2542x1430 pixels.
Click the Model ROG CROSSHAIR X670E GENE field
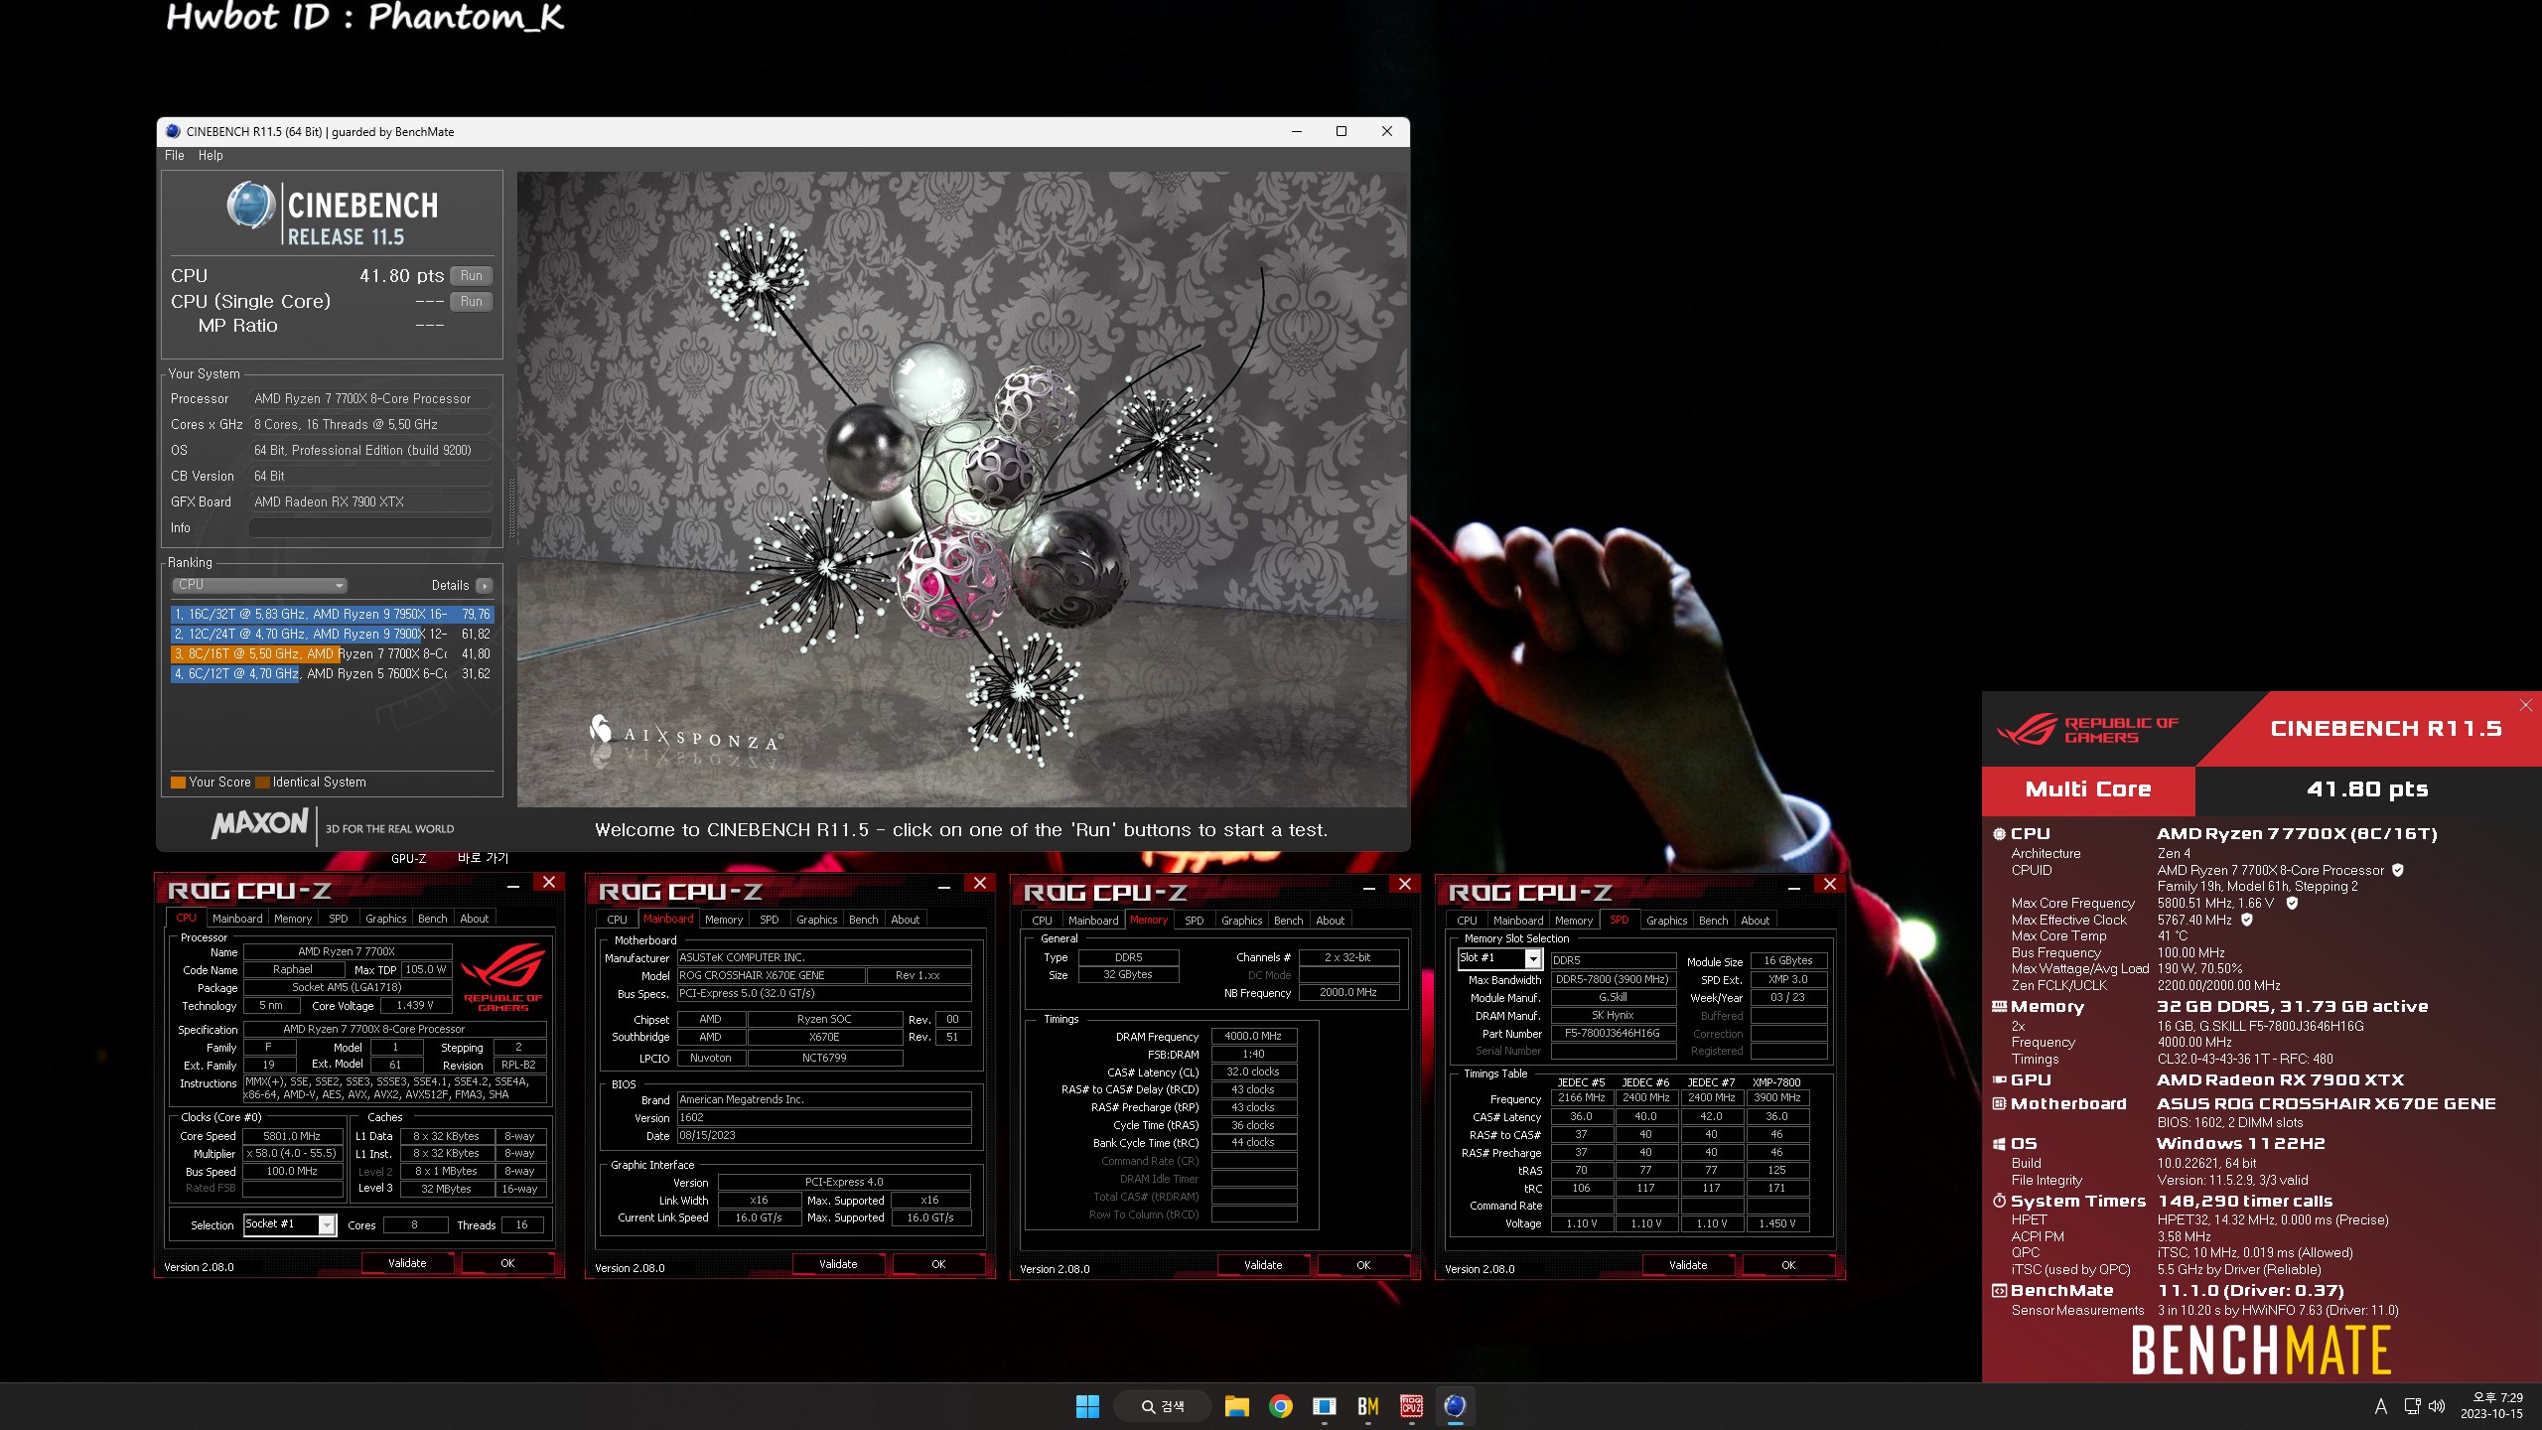tap(771, 975)
